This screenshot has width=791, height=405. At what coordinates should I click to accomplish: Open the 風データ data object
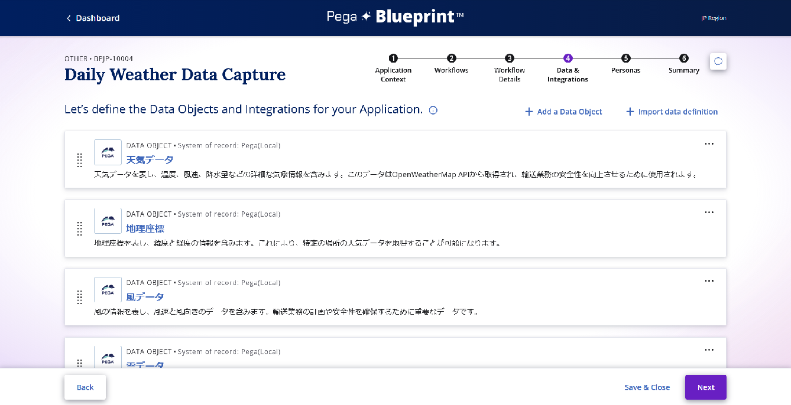pos(145,297)
